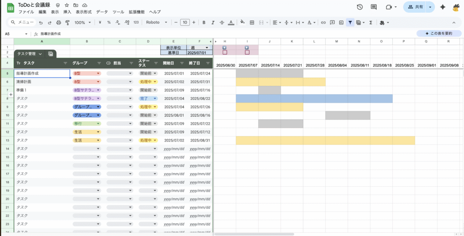The image size is (464, 236).
Task: Click the right arrow navigation button in I1
Action: (x=247, y=47)
